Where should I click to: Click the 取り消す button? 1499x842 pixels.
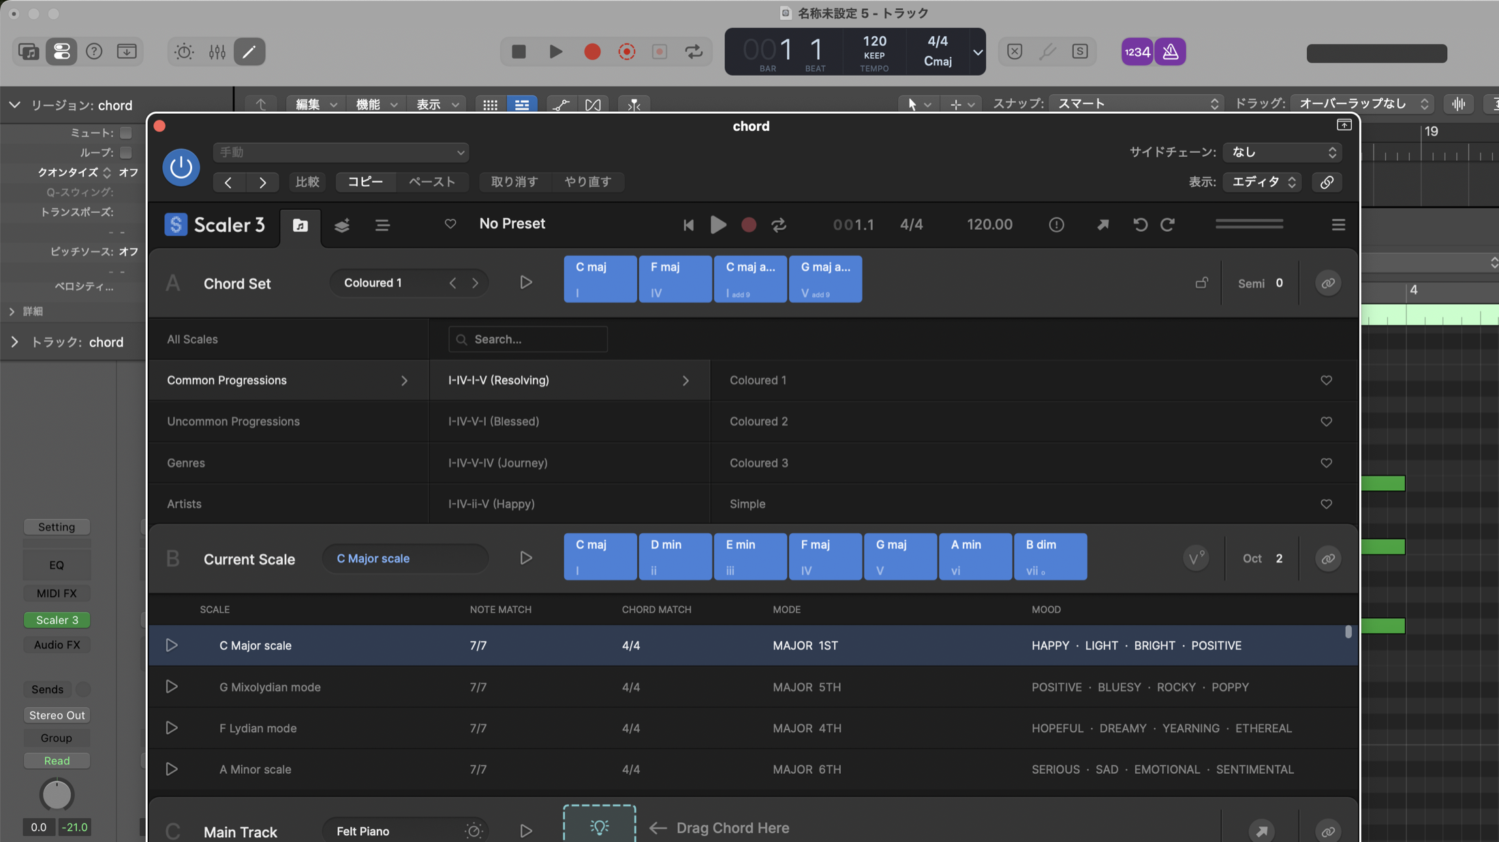514,182
